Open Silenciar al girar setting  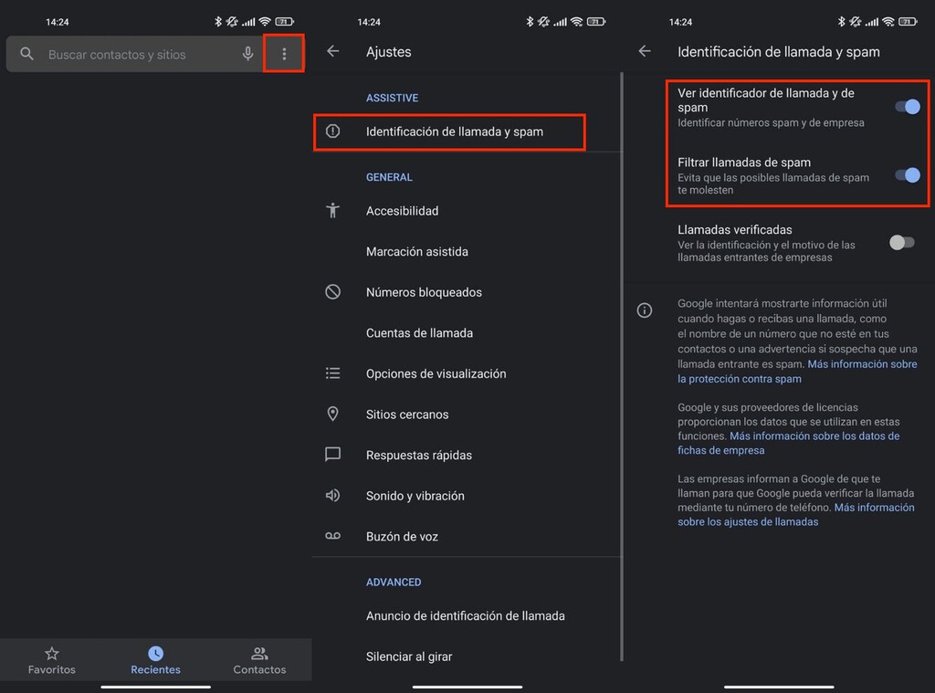467,656
